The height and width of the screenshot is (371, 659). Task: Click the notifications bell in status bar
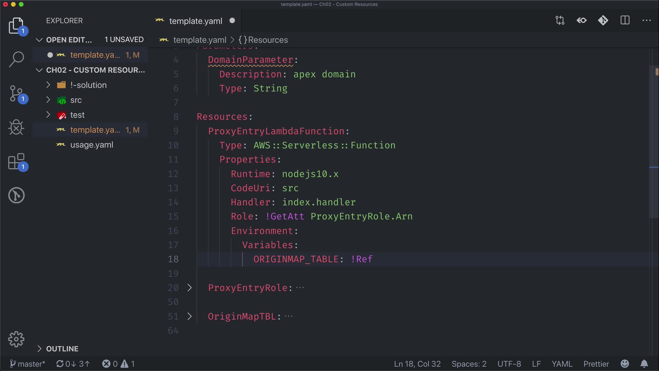[644, 364]
